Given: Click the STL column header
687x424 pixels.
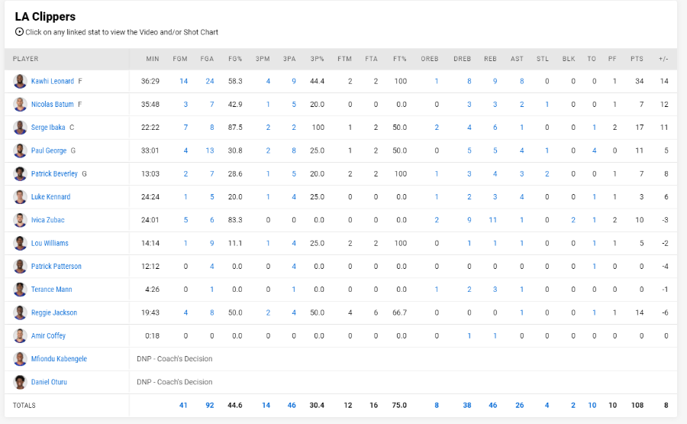Looking at the screenshot, I should pos(543,59).
